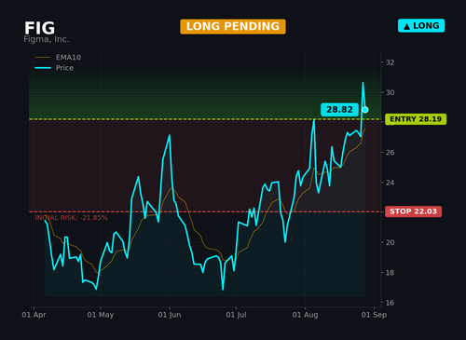
Task: Click the 01 Sep axis label
Action: point(374,315)
